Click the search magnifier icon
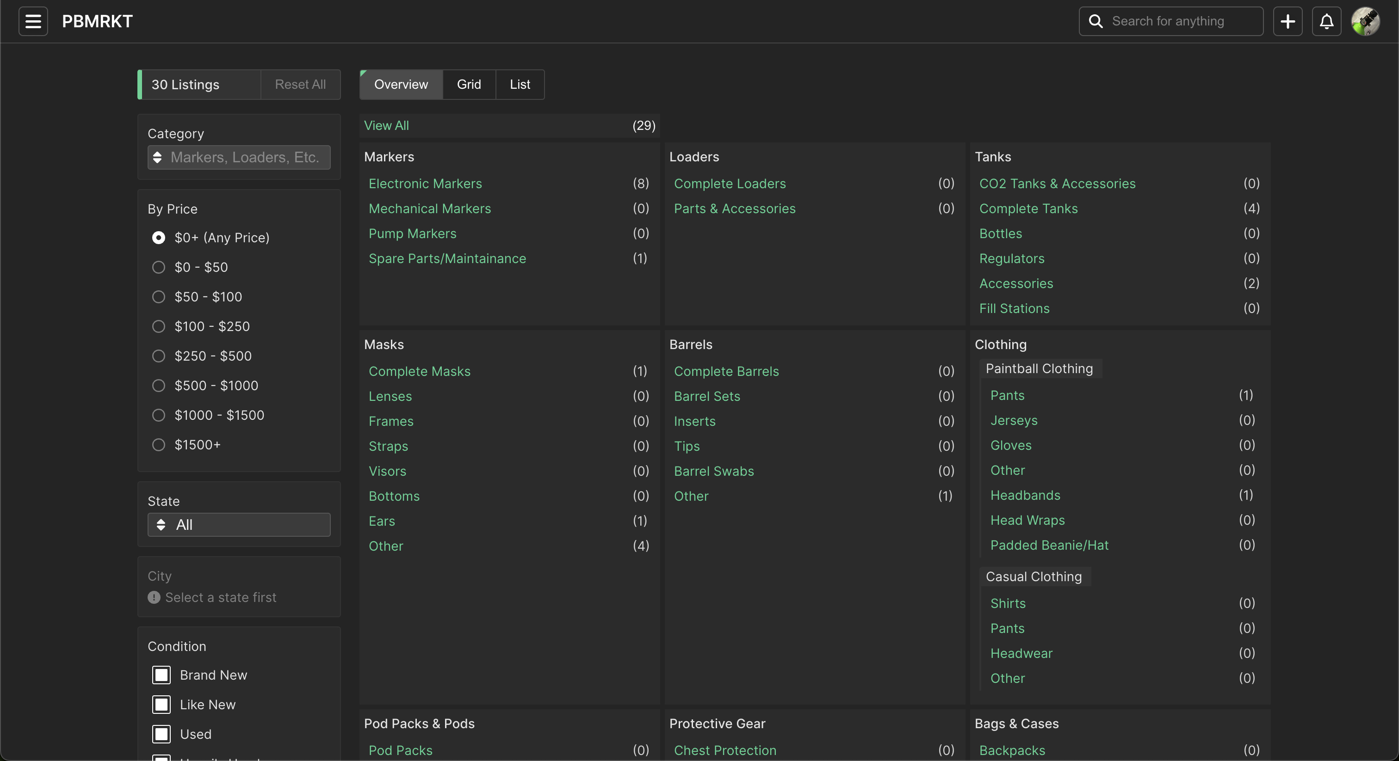Viewport: 1399px width, 761px height. (x=1096, y=21)
